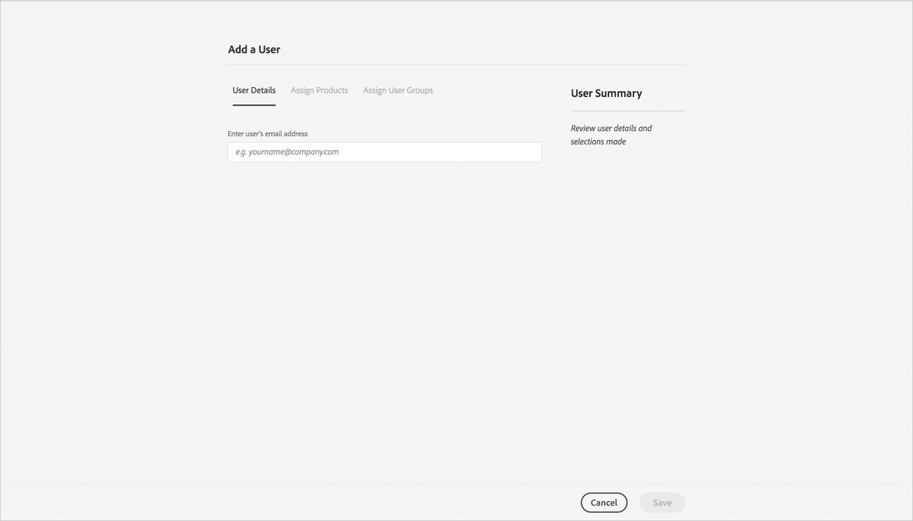
Task: Click the Add a User heading
Action: tap(254, 50)
